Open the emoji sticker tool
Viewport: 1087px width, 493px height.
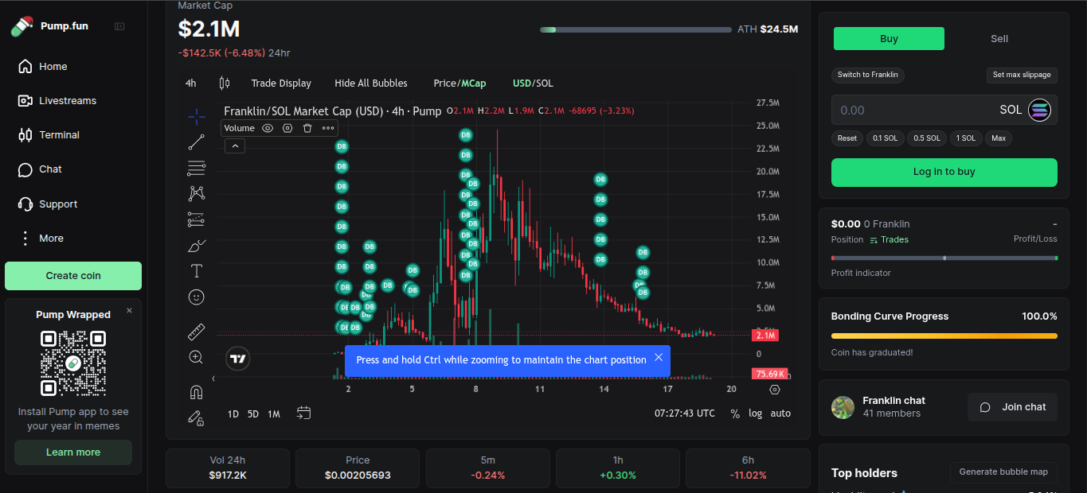click(196, 297)
